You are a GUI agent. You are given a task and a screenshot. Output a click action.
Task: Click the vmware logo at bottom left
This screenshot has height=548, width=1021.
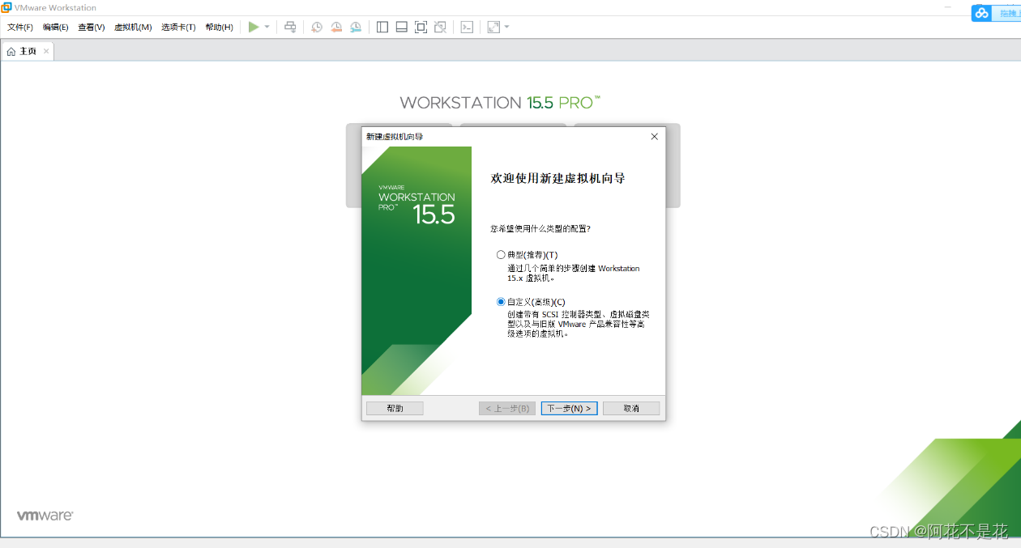[45, 516]
